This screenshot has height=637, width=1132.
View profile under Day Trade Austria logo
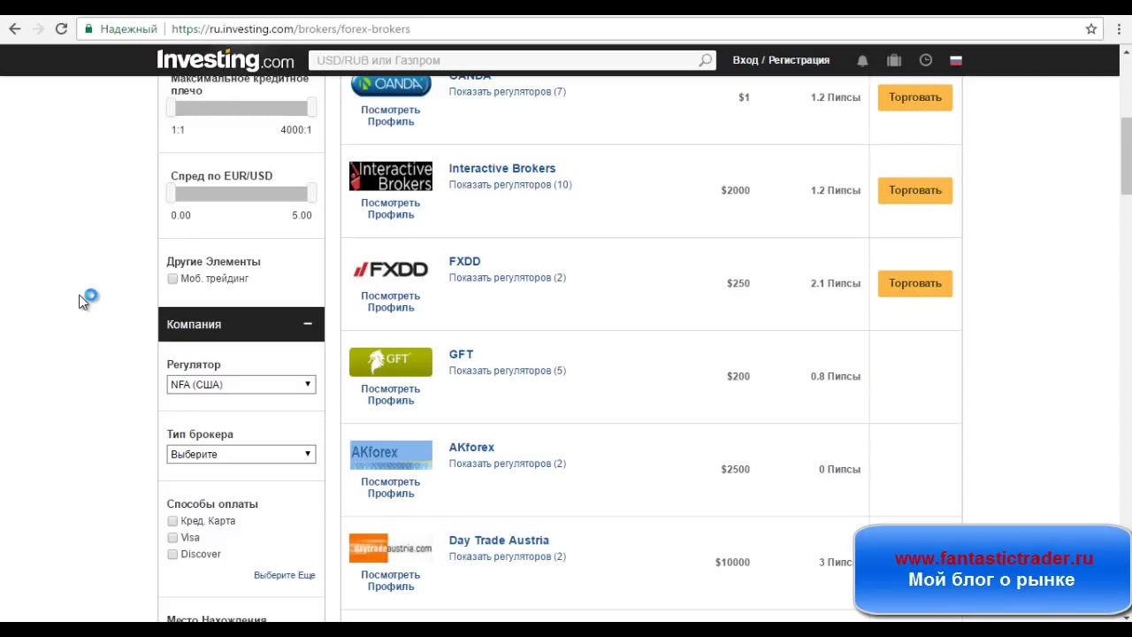coord(391,580)
